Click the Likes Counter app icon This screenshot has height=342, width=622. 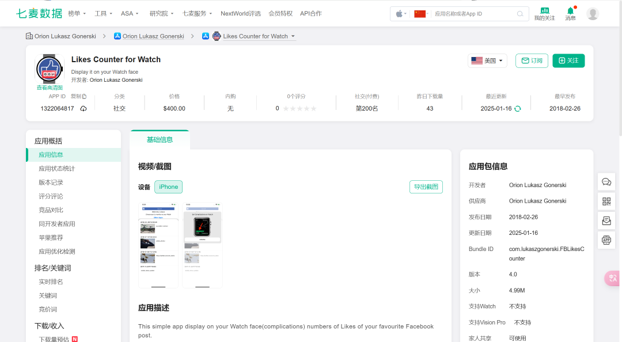pyautogui.click(x=50, y=69)
